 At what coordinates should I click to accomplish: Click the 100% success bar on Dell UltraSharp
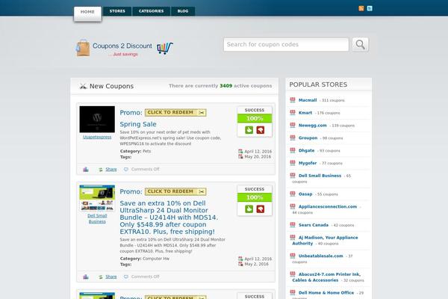pyautogui.click(x=255, y=197)
